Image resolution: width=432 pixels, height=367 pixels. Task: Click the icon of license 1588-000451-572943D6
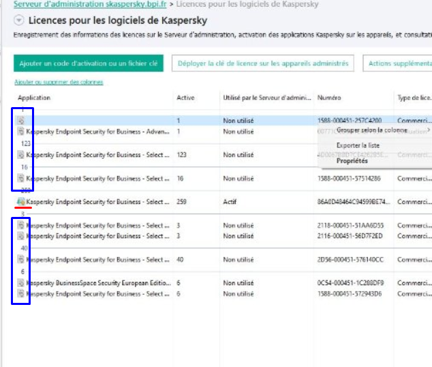coord(20,294)
